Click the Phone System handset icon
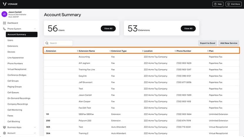Screen dimensions: 244x137 coord(4,29)
